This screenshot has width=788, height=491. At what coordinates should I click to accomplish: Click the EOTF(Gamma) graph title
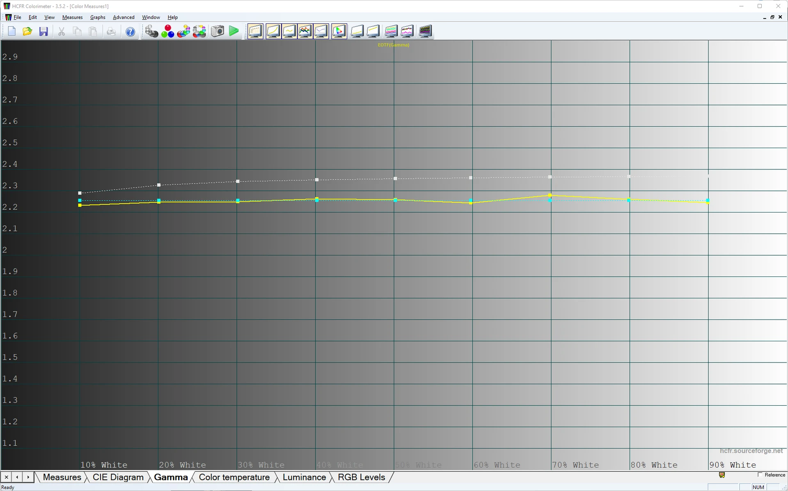[393, 45]
